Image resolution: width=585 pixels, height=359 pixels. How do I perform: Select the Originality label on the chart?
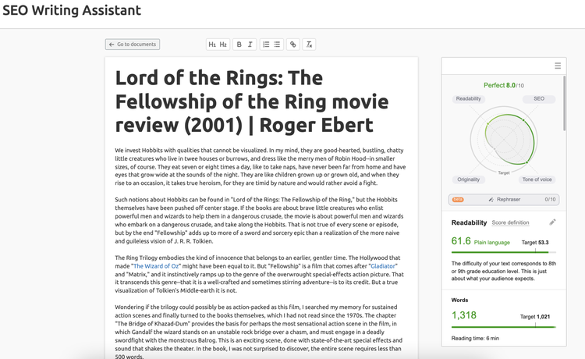coord(469,179)
